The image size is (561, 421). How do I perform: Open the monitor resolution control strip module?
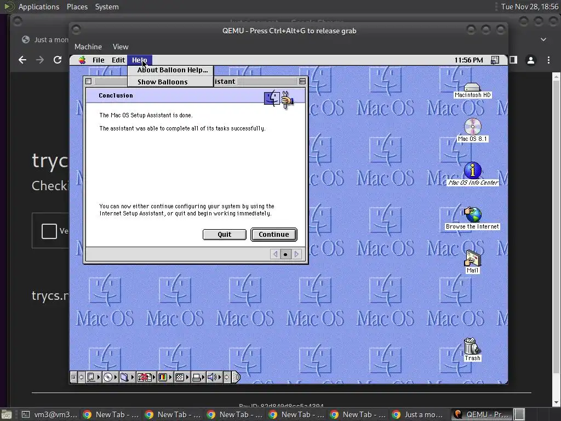pyautogui.click(x=182, y=377)
